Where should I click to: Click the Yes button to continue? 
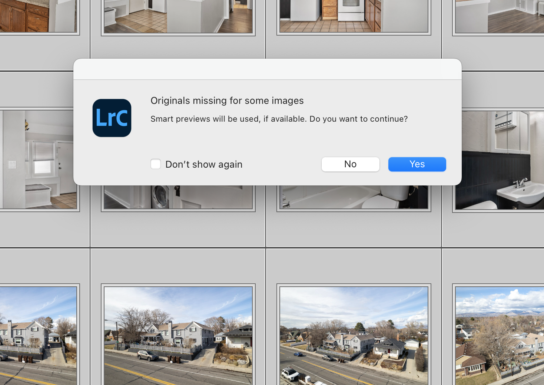click(417, 164)
